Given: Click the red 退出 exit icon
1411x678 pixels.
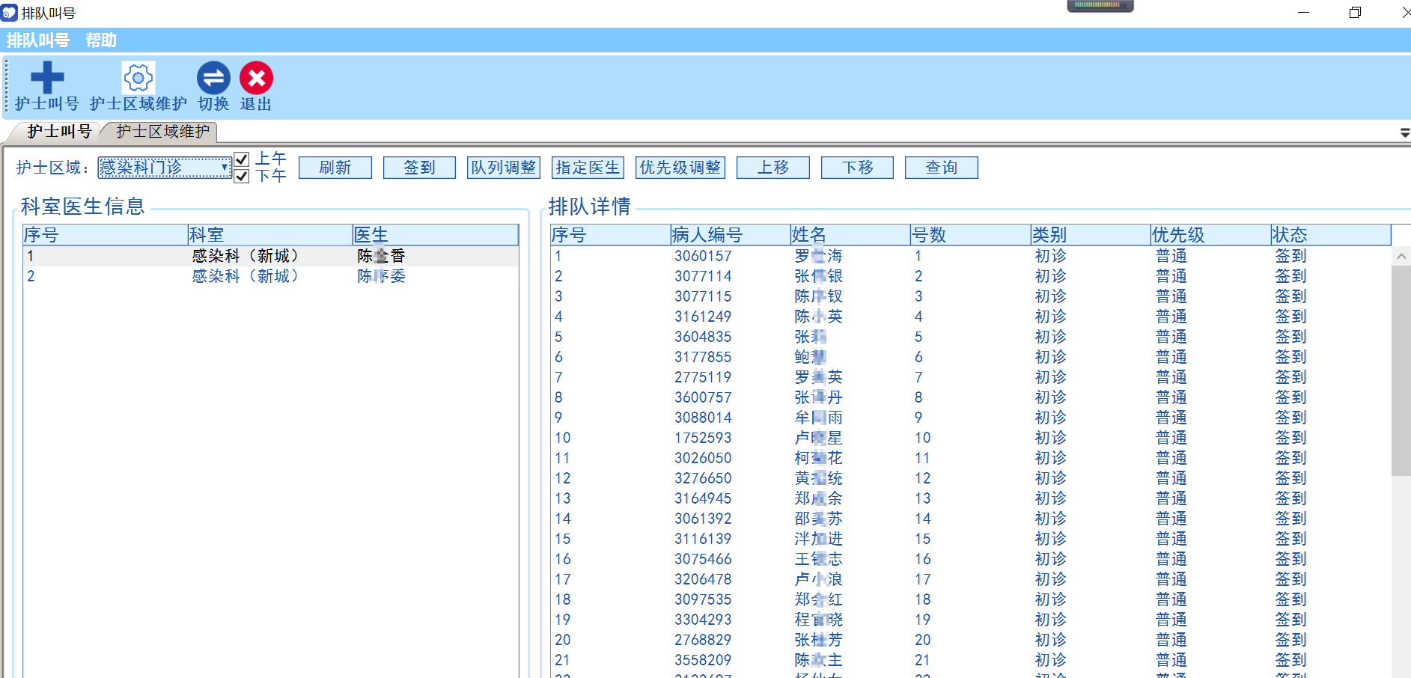Looking at the screenshot, I should pyautogui.click(x=256, y=78).
